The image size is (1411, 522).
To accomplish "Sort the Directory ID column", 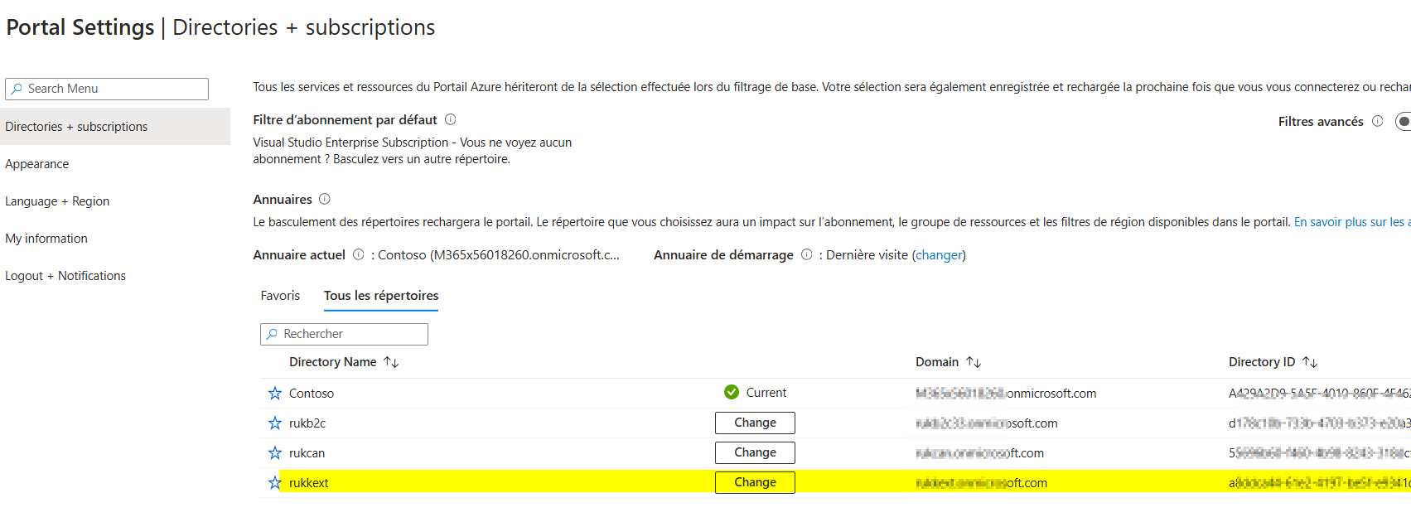I will (x=1310, y=362).
